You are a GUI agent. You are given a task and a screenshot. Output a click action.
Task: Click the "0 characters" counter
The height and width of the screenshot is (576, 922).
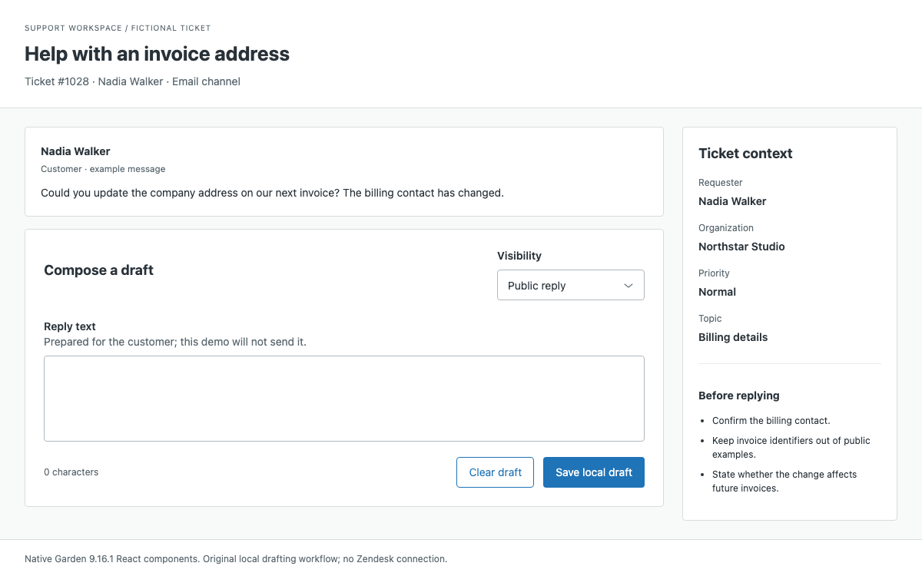[x=71, y=472]
